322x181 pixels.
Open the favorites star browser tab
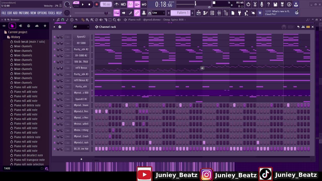(x=45, y=26)
